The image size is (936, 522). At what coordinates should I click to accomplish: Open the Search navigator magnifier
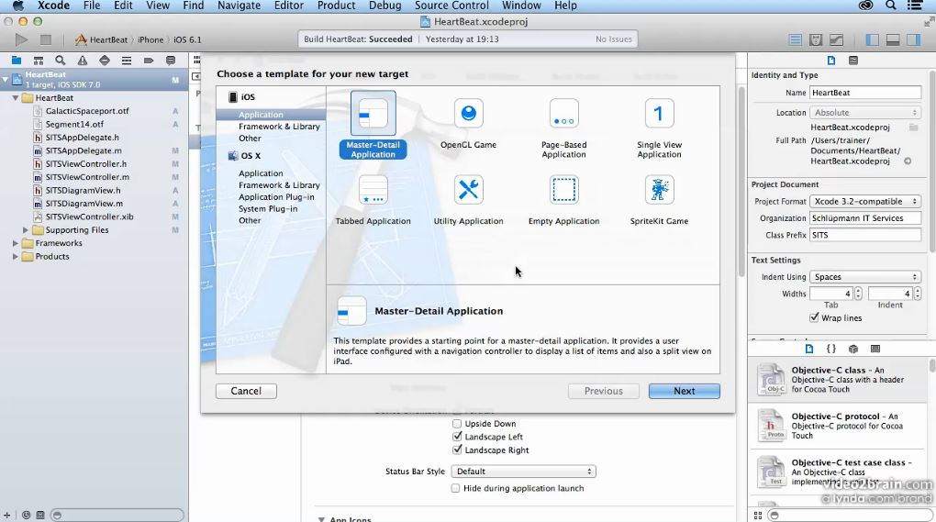61,61
